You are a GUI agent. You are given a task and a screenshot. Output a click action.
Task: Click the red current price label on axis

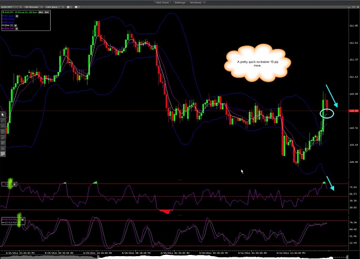tap(353, 111)
